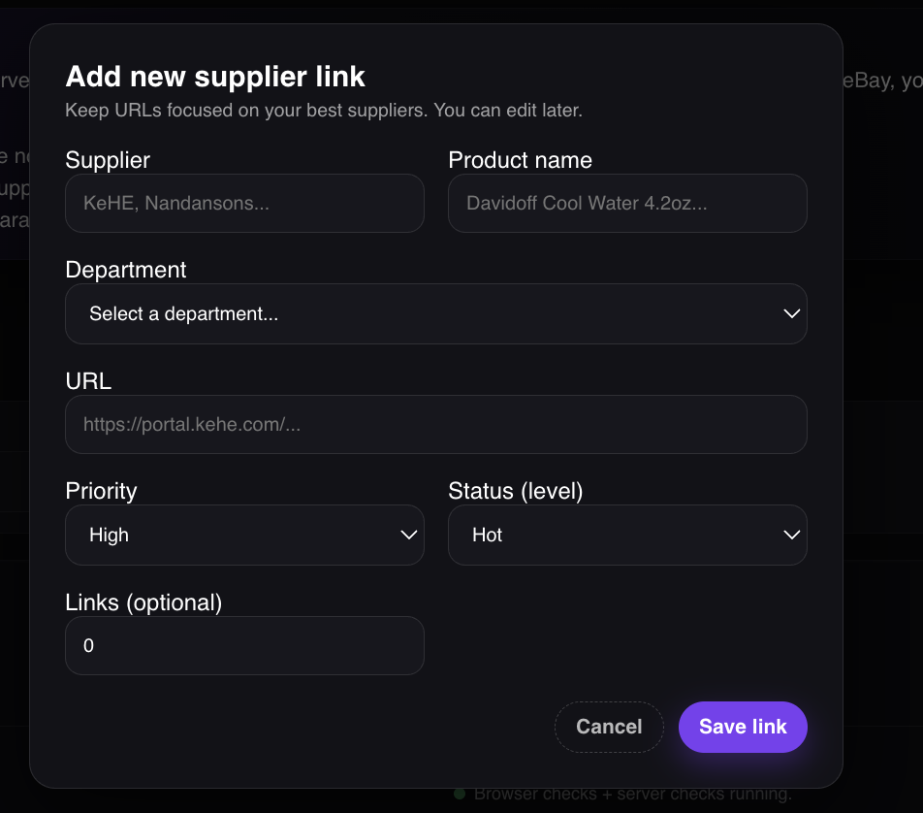Click the Status (level) chevron icon
The width and height of the screenshot is (923, 813).
pos(791,535)
